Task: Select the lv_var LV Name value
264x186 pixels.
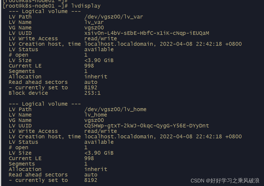Action: [94, 22]
